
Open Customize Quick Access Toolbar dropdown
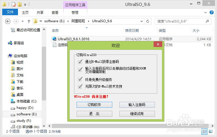pyautogui.click(x=25, y=5)
